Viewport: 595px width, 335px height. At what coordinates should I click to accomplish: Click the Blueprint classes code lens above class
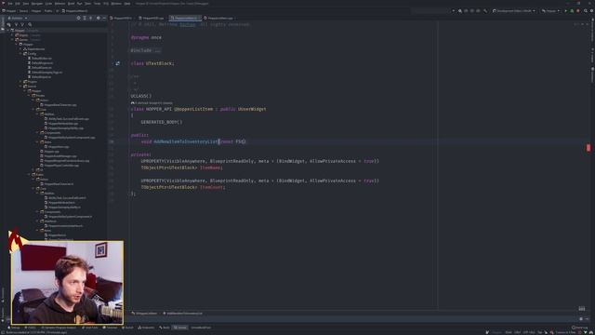pyautogui.click(x=152, y=103)
